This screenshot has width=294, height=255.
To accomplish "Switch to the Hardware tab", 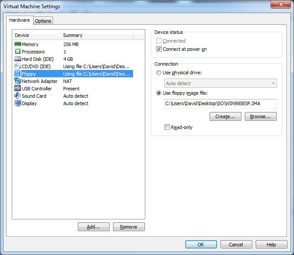I will point(20,20).
